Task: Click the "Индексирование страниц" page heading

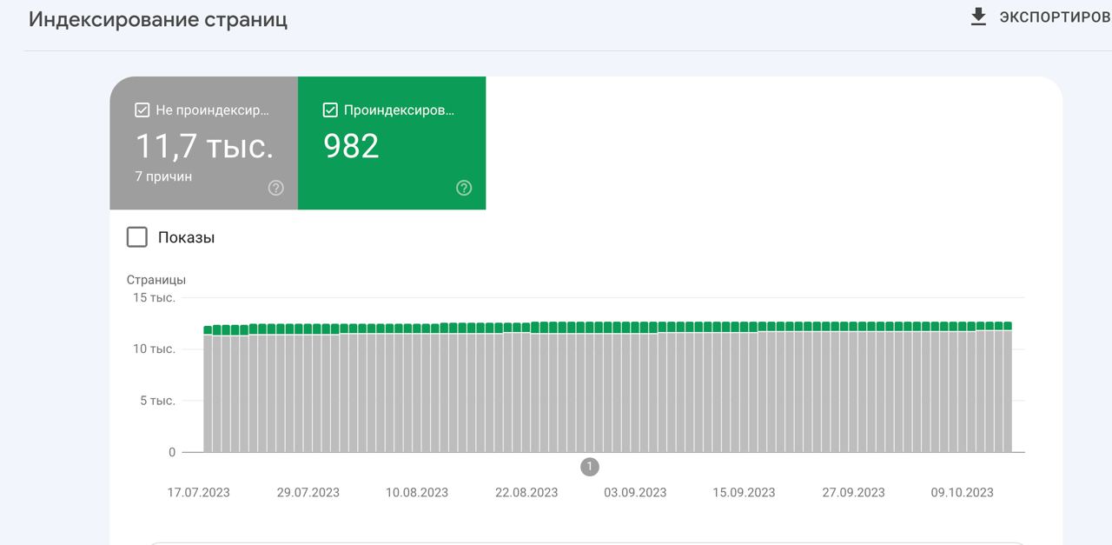Action: (x=158, y=19)
